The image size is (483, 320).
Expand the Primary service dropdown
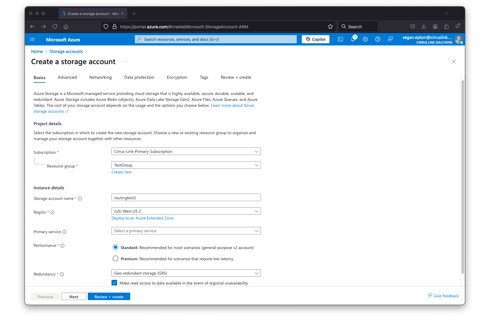pyautogui.click(x=186, y=231)
